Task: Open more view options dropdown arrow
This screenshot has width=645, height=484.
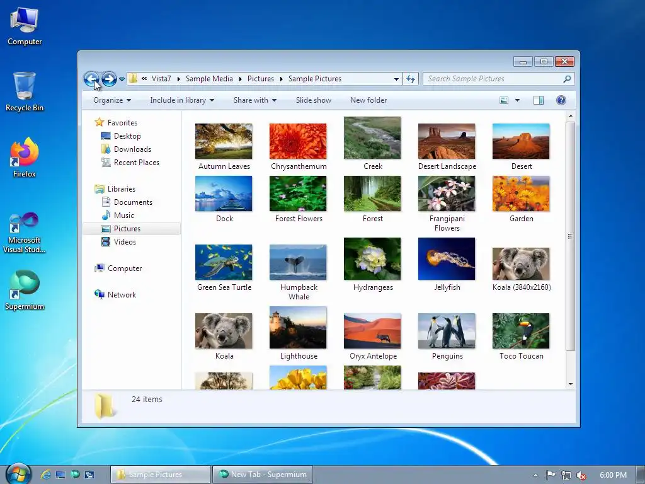Action: [x=518, y=100]
